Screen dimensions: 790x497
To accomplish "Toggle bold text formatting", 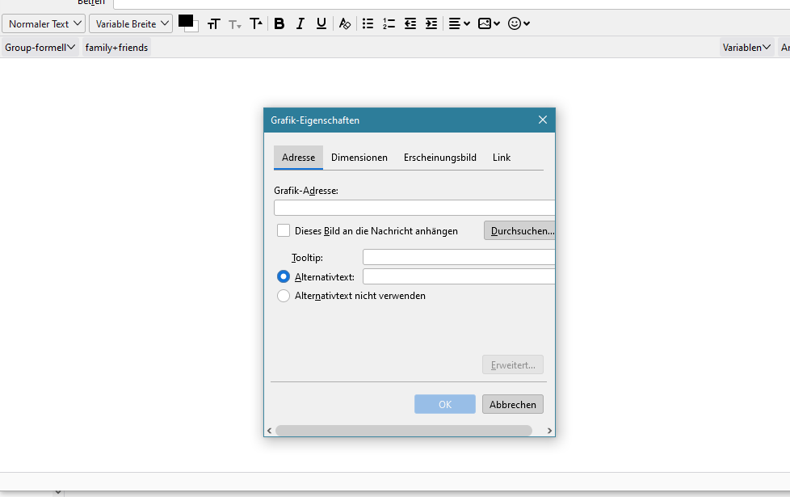I will pos(279,23).
